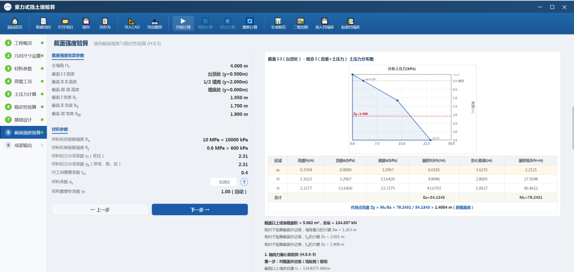Click table cell 46.4612
This screenshot has width=574, height=272.
tap(530, 189)
